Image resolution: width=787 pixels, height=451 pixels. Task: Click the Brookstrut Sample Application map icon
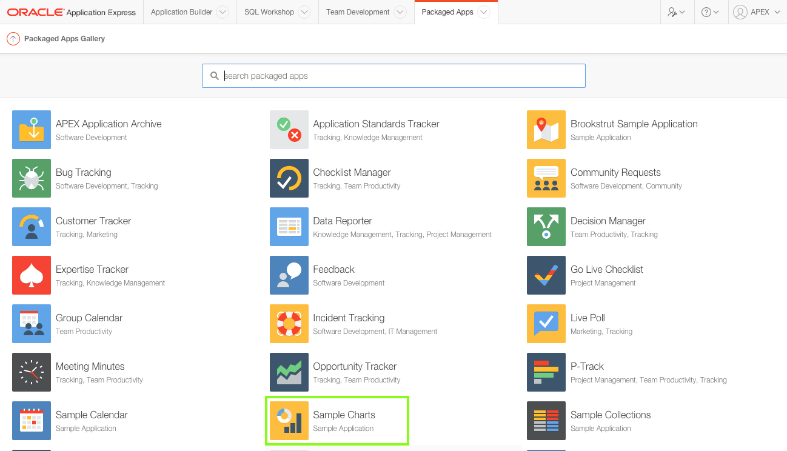(x=546, y=130)
